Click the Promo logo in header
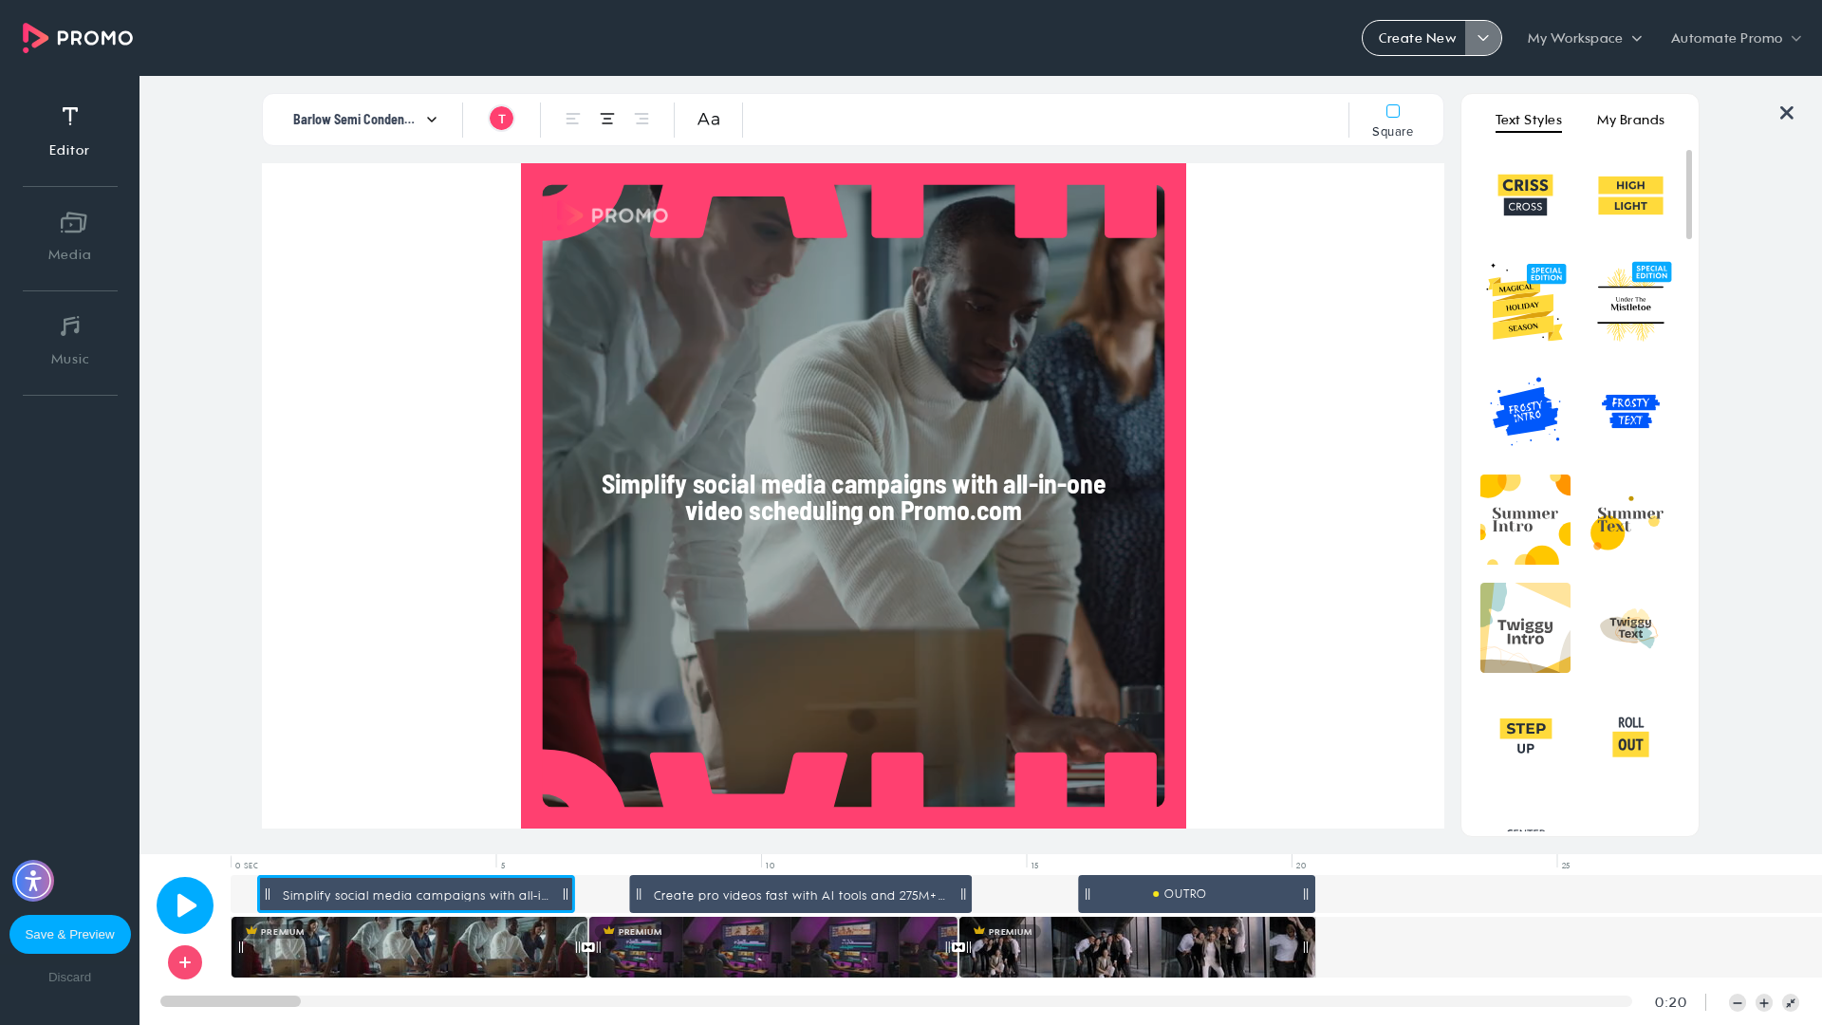This screenshot has width=1822, height=1025. click(x=78, y=38)
